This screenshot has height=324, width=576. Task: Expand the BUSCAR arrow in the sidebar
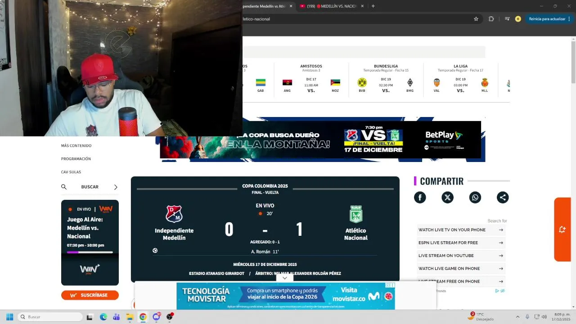(x=116, y=187)
